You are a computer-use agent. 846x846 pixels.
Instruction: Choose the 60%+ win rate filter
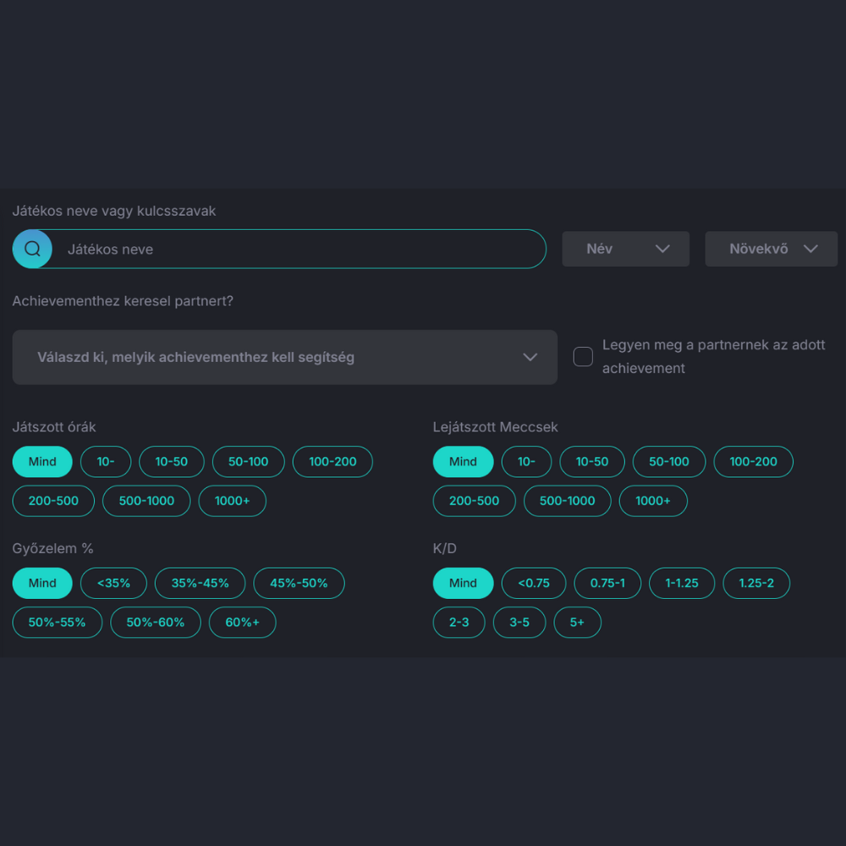pos(242,622)
